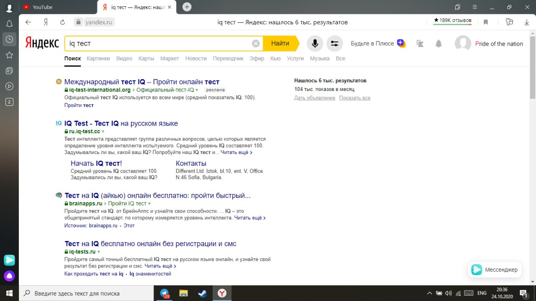This screenshot has height=301, width=536.
Task: Open Yandex collections flag icon
Action: tap(420, 43)
